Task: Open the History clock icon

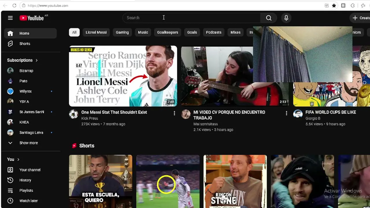Action: click(x=10, y=180)
